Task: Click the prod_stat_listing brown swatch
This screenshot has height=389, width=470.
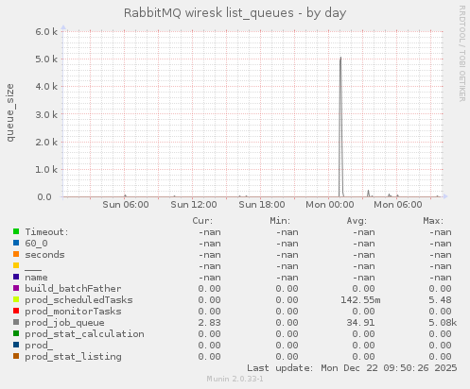Action: (x=16, y=356)
